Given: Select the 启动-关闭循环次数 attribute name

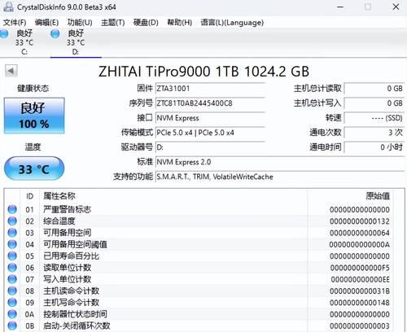Looking at the screenshot, I should coord(77,325).
